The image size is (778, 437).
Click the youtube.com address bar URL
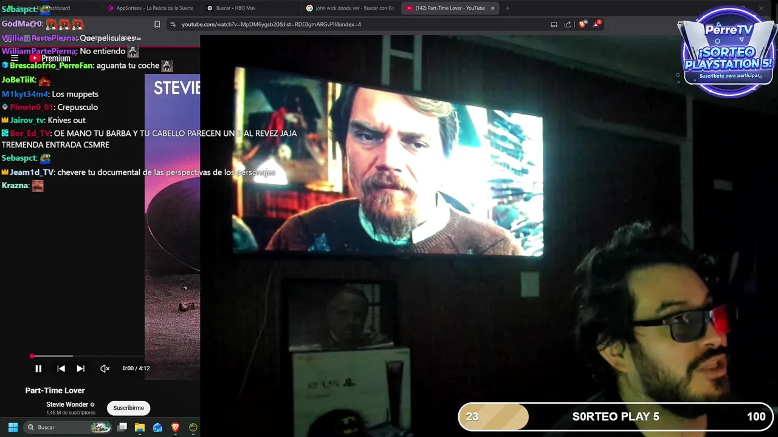[271, 24]
